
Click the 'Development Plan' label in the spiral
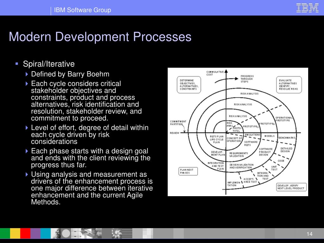tap(218, 153)
